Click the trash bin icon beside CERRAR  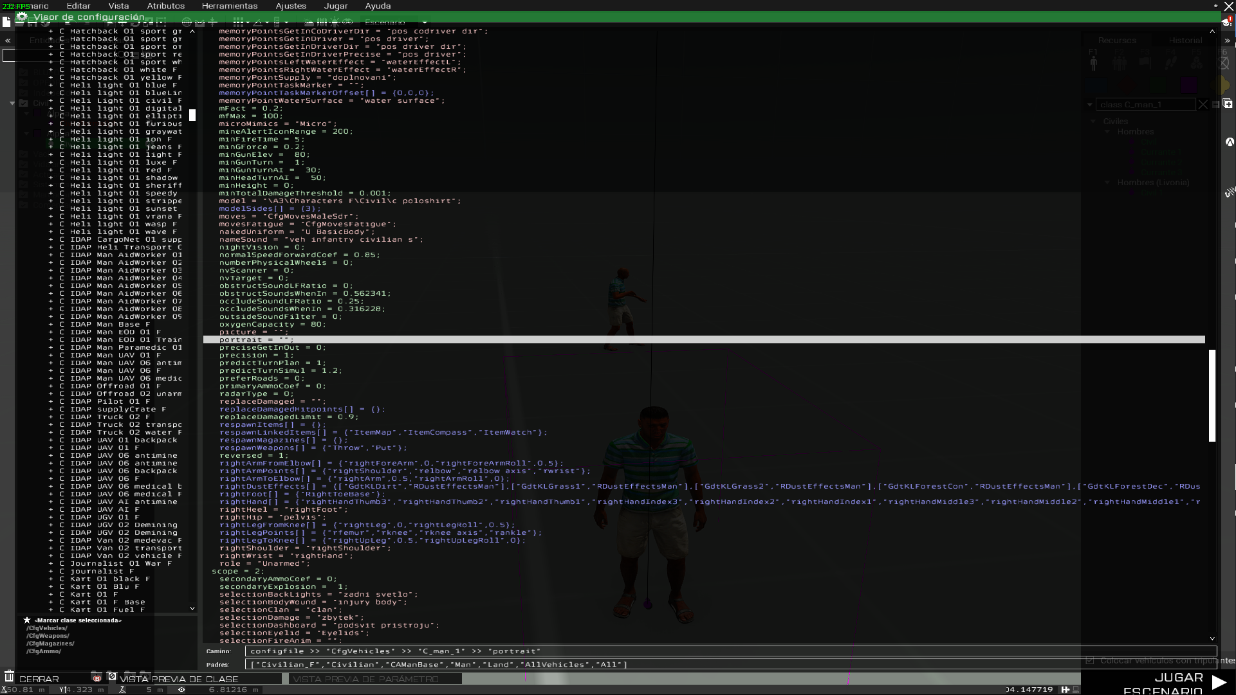click(9, 677)
